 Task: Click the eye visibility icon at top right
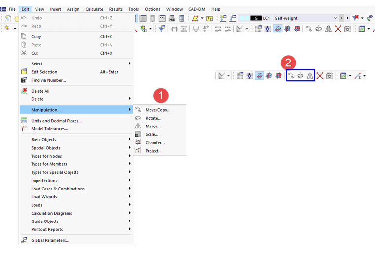pyautogui.click(x=370, y=18)
